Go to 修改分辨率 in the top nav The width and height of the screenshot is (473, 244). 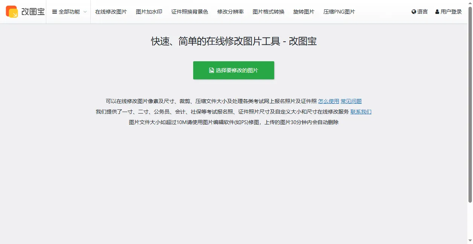tap(230, 12)
